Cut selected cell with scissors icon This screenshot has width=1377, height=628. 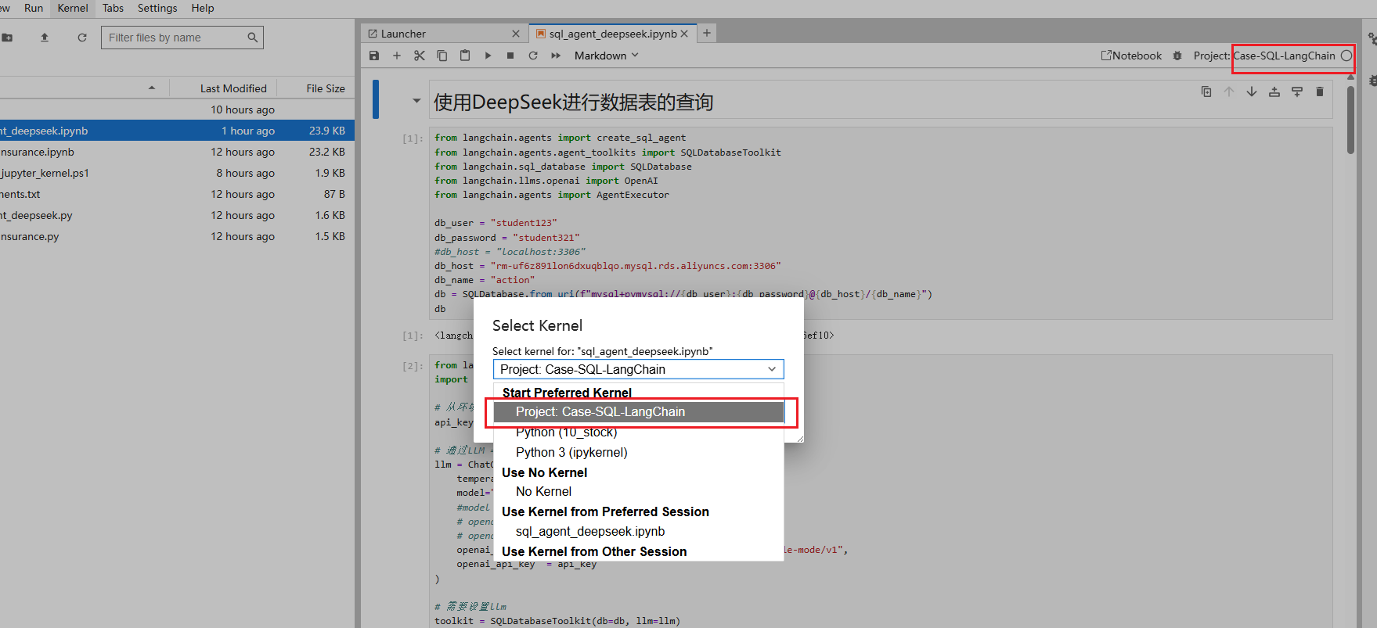[420, 56]
